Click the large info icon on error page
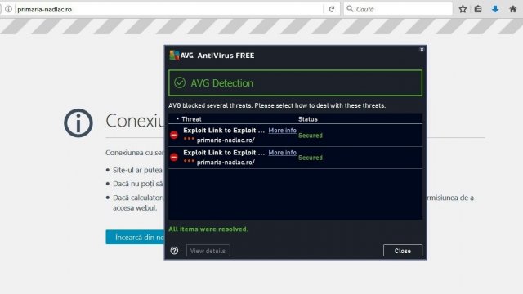The width and height of the screenshot is (523, 294). click(78, 123)
